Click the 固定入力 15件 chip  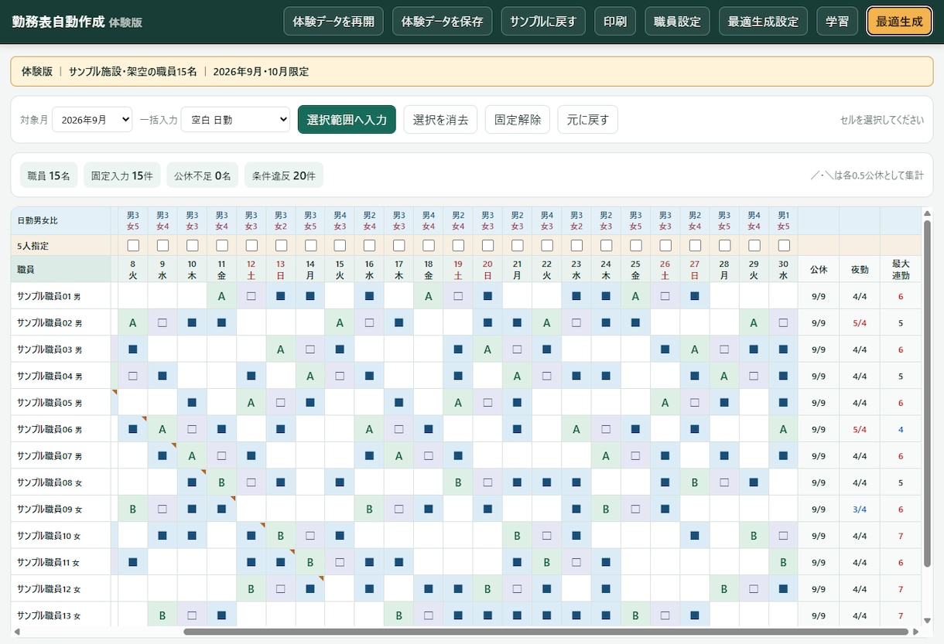[122, 175]
